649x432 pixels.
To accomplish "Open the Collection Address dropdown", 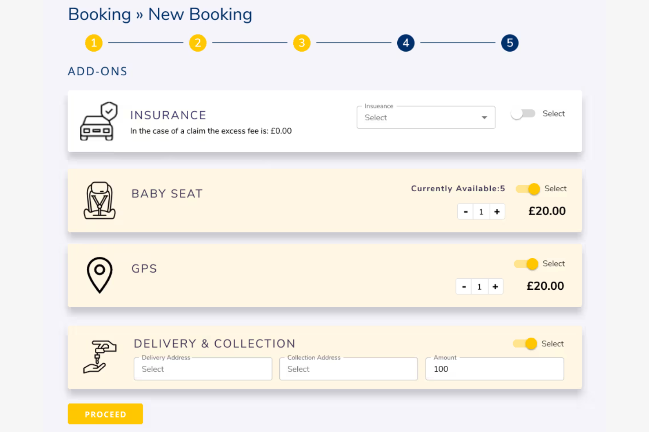I will 348,369.
